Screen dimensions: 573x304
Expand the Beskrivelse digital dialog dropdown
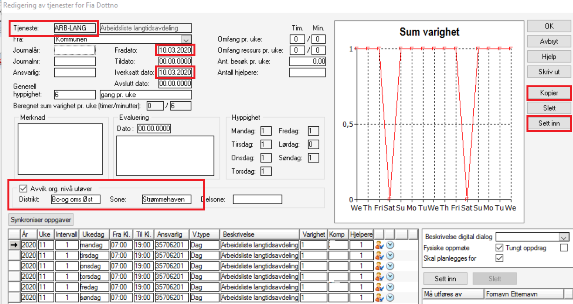pyautogui.click(x=563, y=237)
